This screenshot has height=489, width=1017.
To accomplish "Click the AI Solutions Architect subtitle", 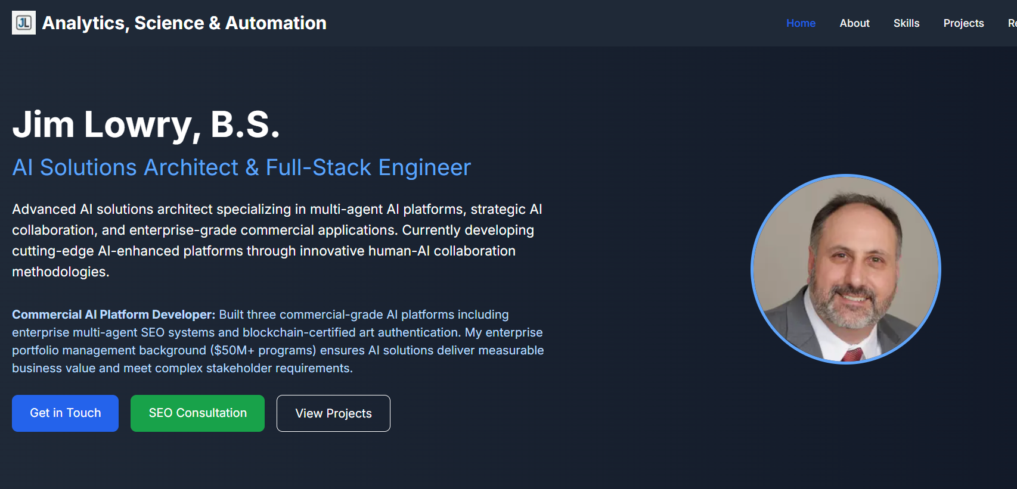I will pyautogui.click(x=241, y=167).
